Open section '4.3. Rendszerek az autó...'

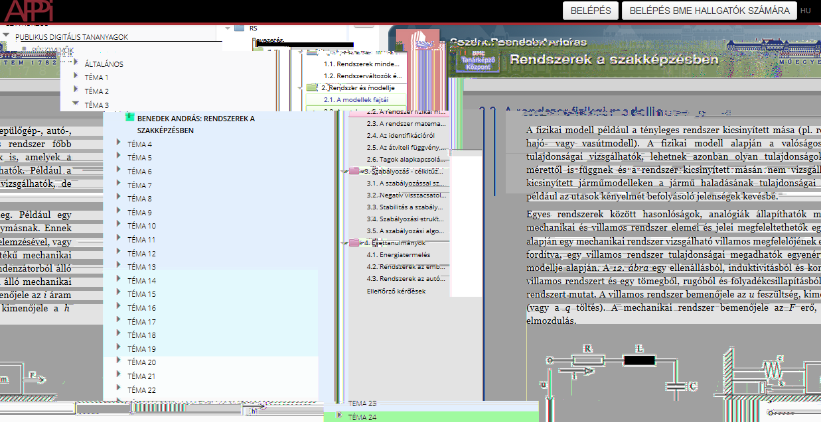pos(406,278)
